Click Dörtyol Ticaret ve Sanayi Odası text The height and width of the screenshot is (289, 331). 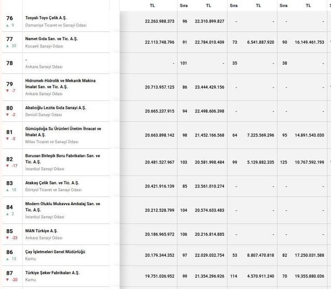[53, 190]
